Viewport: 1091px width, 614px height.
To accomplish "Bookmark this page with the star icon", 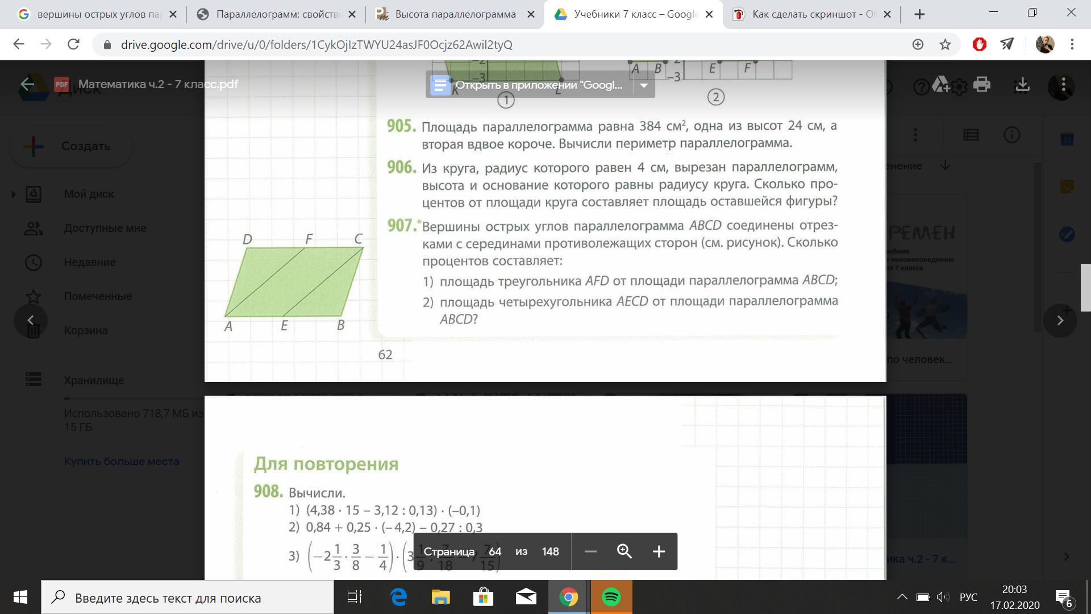I will click(x=945, y=44).
